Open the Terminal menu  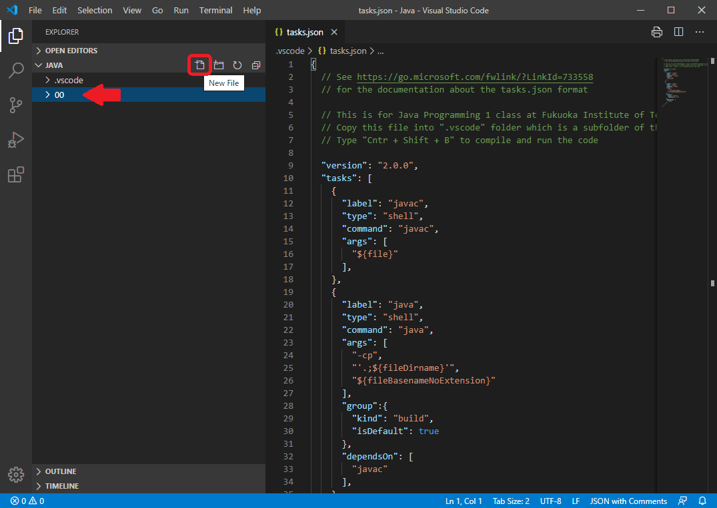(216, 10)
